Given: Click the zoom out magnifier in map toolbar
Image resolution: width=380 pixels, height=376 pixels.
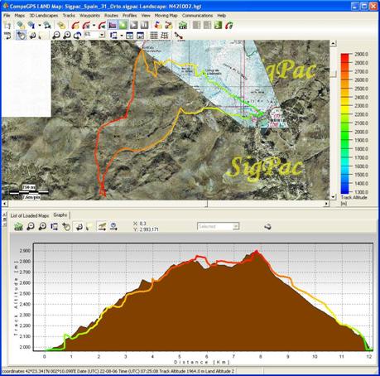Looking at the screenshot, I should (x=56, y=36).
